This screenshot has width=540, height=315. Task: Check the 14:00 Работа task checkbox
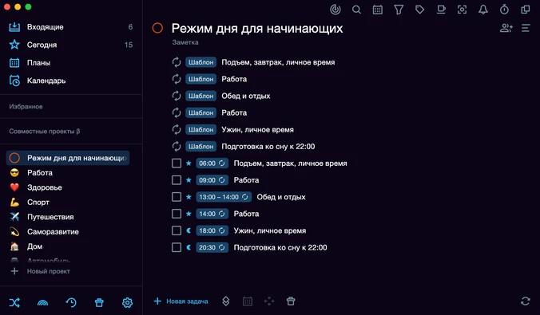click(x=177, y=214)
